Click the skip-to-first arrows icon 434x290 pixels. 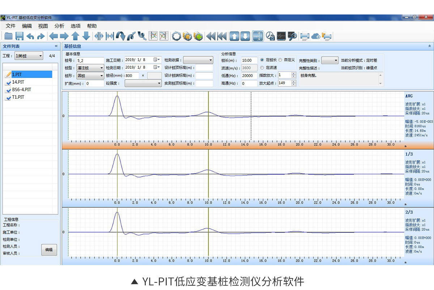coord(222,36)
